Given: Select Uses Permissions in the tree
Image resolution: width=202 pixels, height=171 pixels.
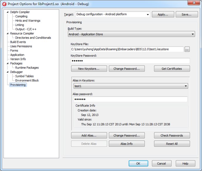Looking at the screenshot, I should [x=21, y=46].
